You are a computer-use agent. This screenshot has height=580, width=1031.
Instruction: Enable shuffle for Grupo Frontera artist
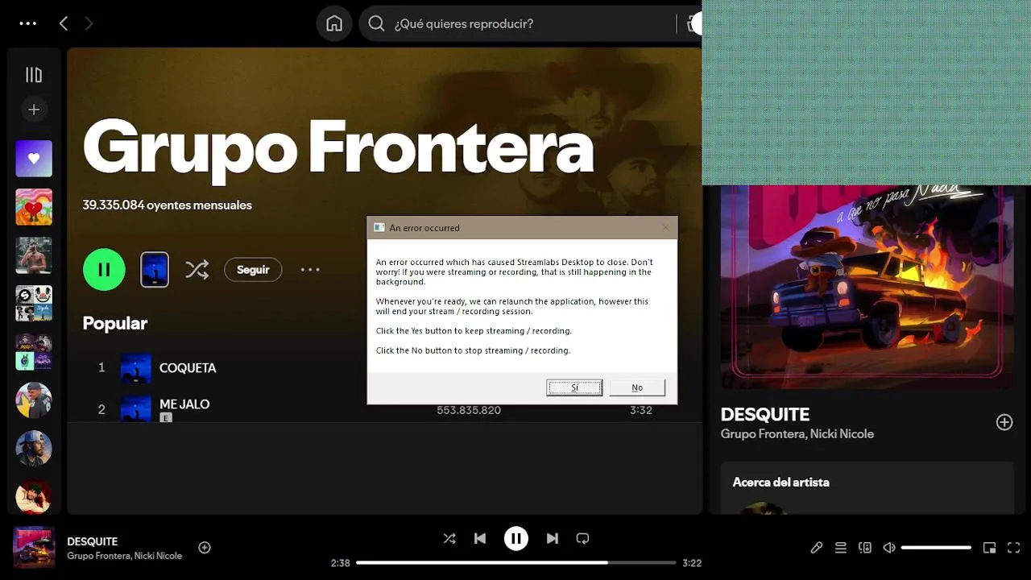click(197, 269)
